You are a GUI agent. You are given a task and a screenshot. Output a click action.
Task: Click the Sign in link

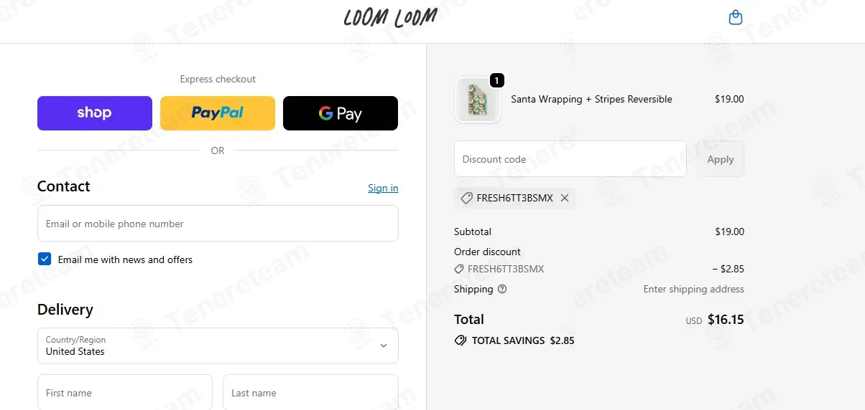tap(383, 188)
